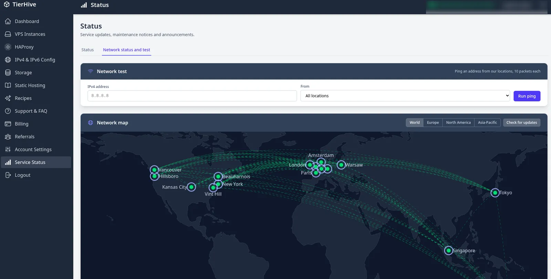Click the Service Status bars icon
The image size is (551, 279).
pyautogui.click(x=8, y=162)
